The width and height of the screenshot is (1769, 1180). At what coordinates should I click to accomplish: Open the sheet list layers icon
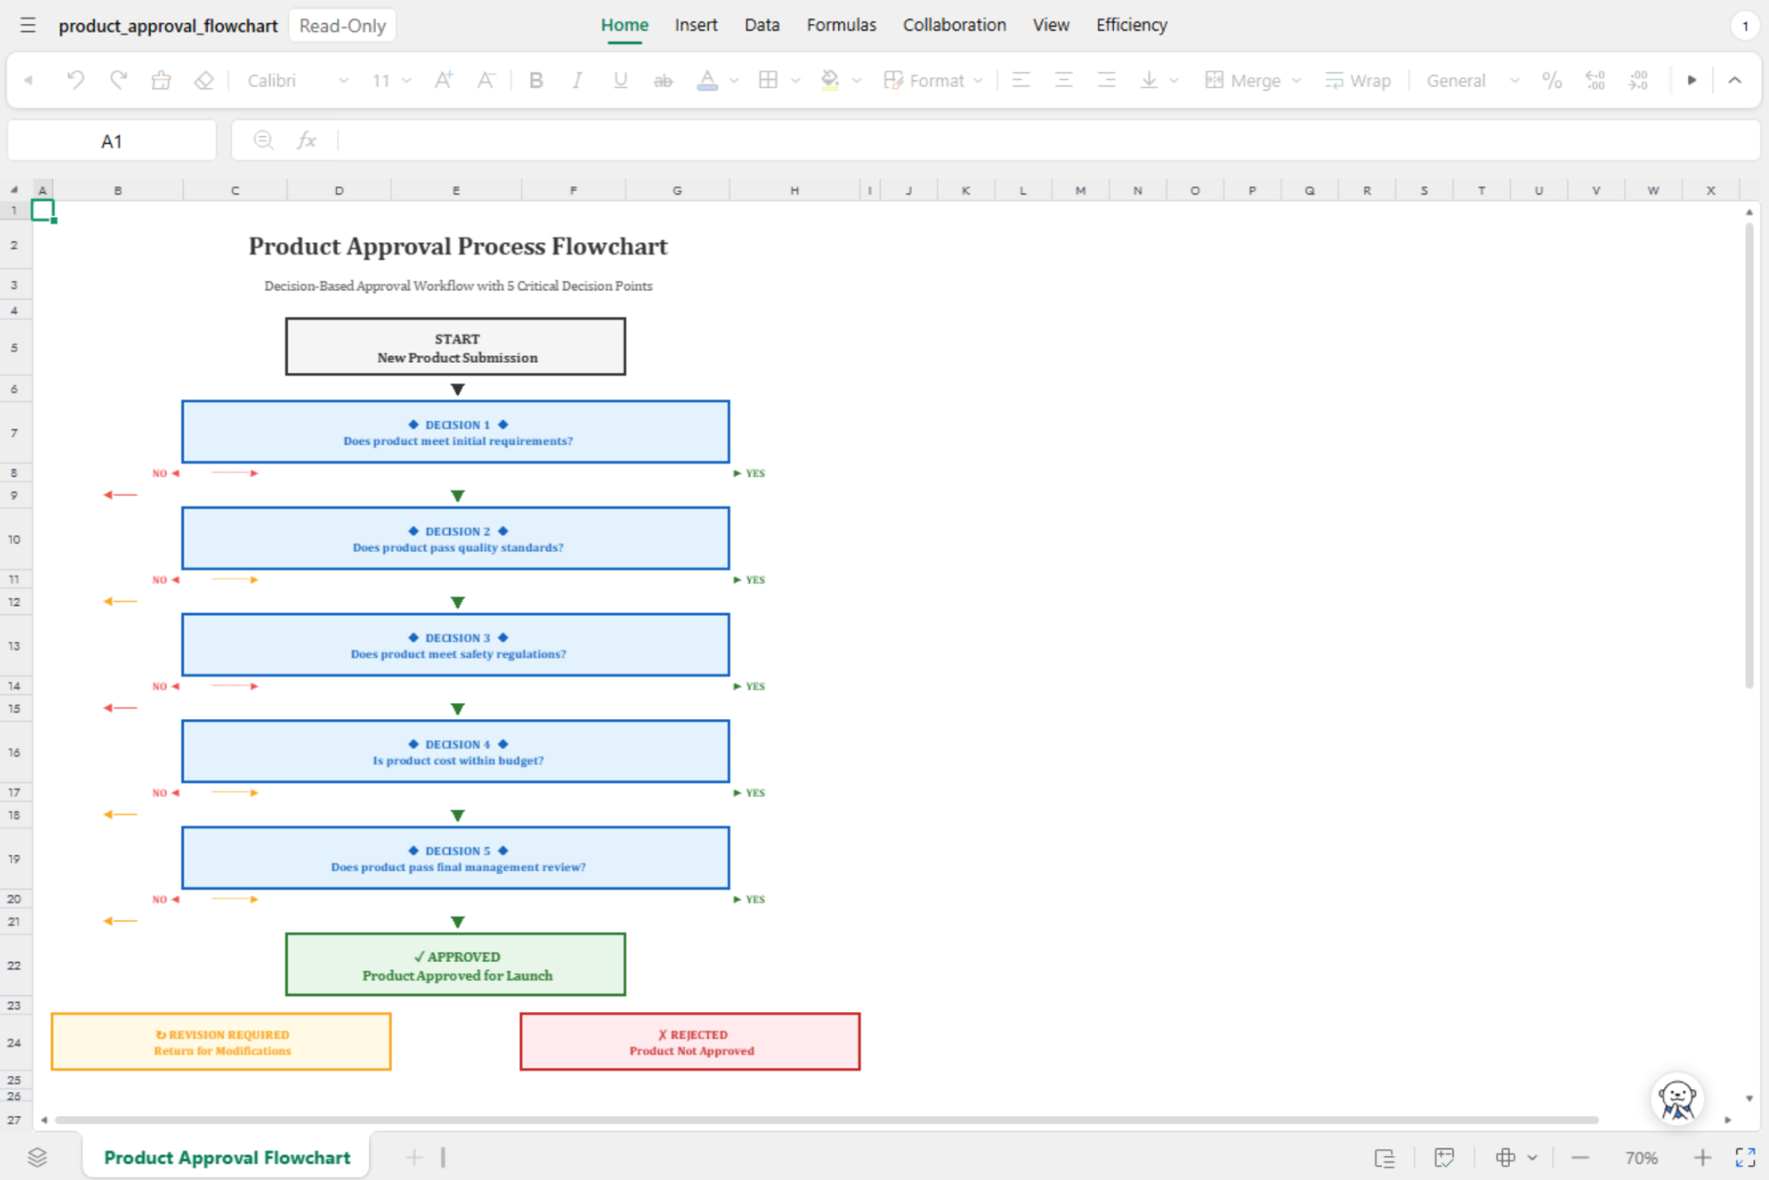point(37,1157)
